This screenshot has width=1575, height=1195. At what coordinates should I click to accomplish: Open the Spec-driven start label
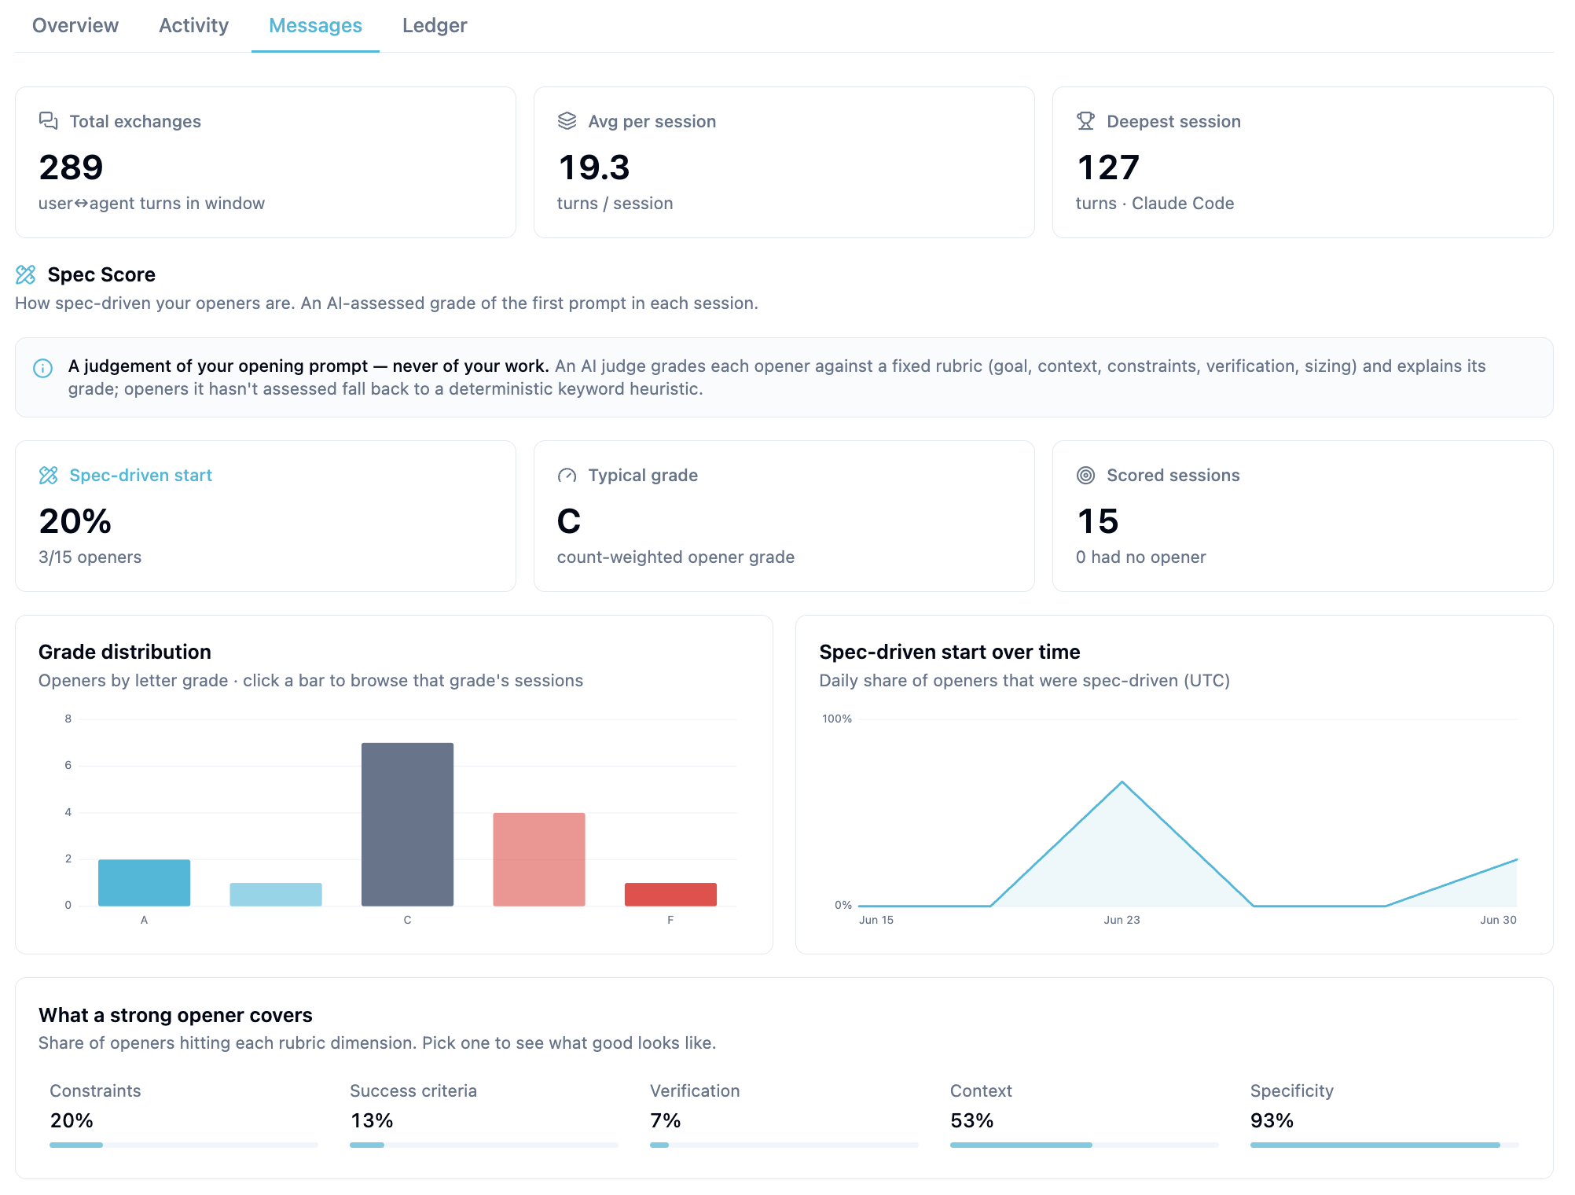(x=141, y=475)
